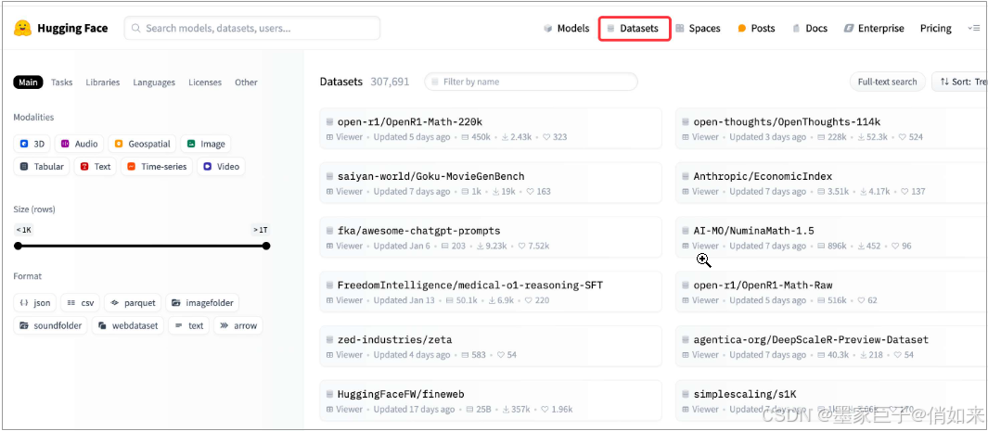
Task: Click the heart icon on Goku-MovieGenBench card
Action: point(530,191)
